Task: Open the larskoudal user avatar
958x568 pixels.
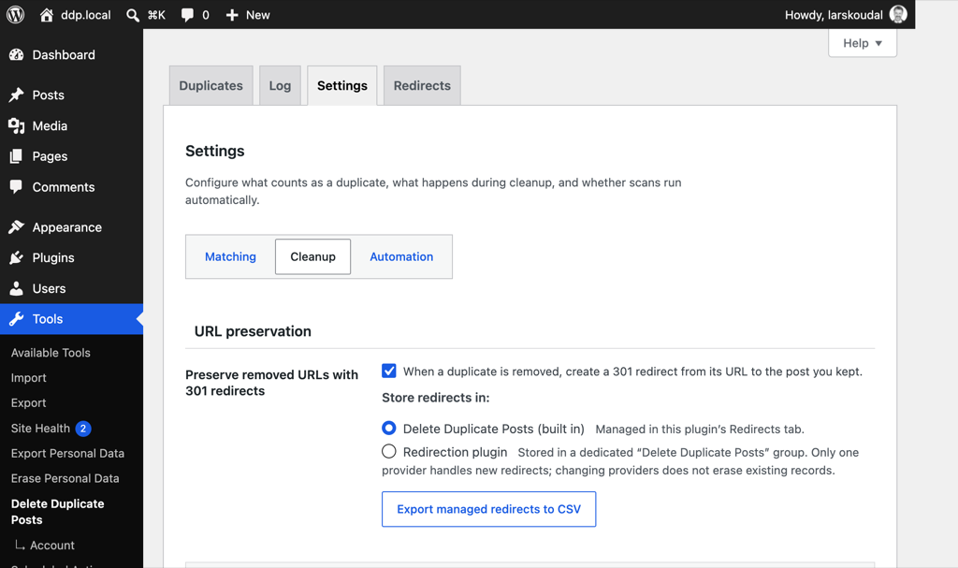Action: point(898,15)
